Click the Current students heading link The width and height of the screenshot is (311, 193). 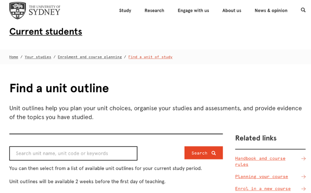(x=46, y=32)
